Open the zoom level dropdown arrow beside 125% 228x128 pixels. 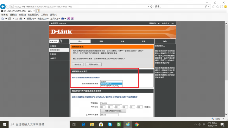223,119
